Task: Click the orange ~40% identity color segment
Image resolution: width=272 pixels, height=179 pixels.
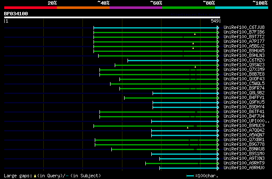Action: coord(83,8)
